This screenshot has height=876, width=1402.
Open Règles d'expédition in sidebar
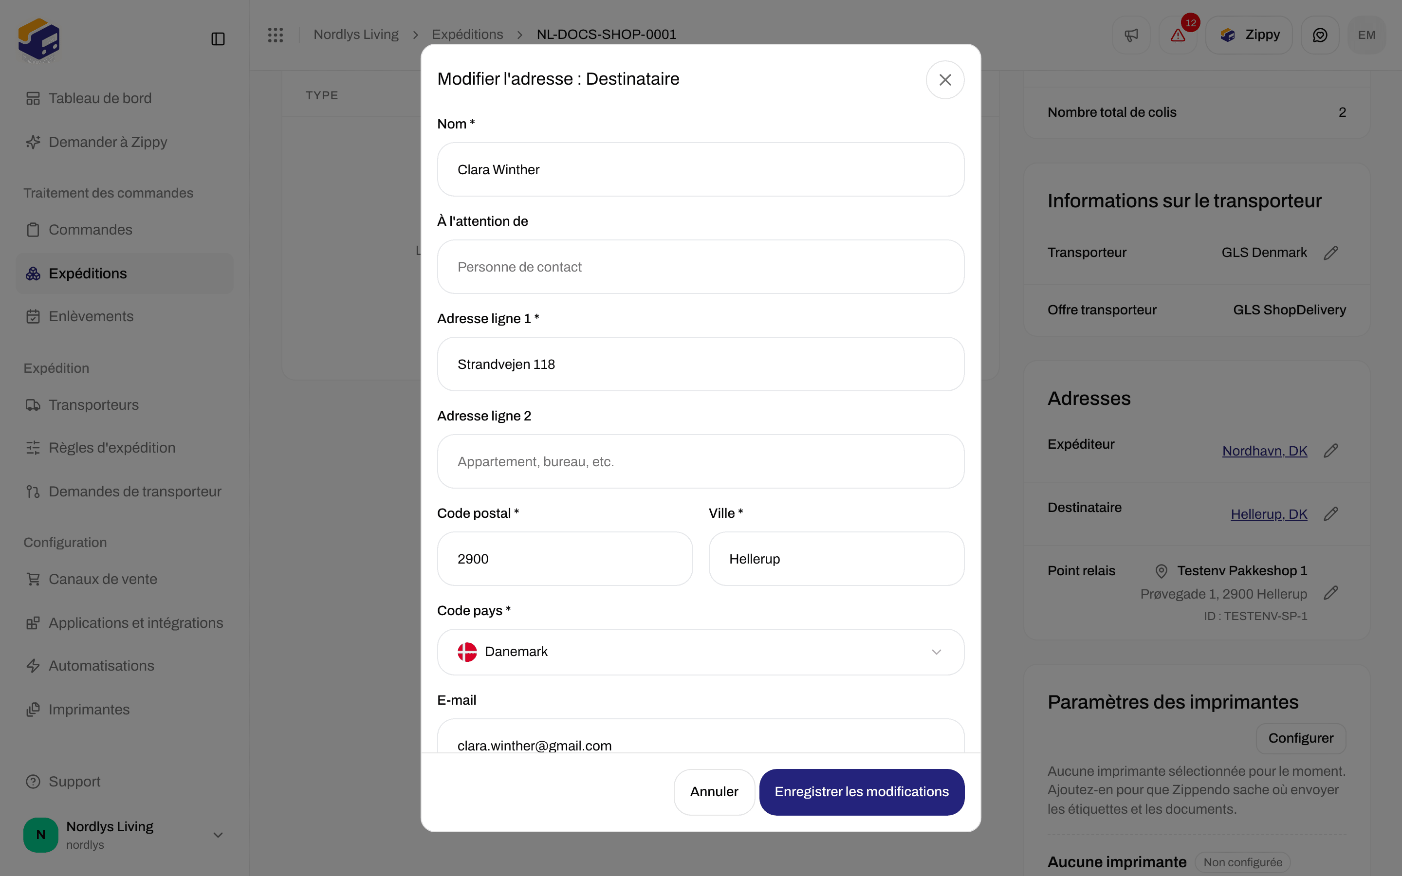coord(124,448)
